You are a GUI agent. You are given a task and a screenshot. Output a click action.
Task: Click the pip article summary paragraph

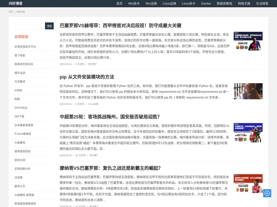[x=145, y=92]
